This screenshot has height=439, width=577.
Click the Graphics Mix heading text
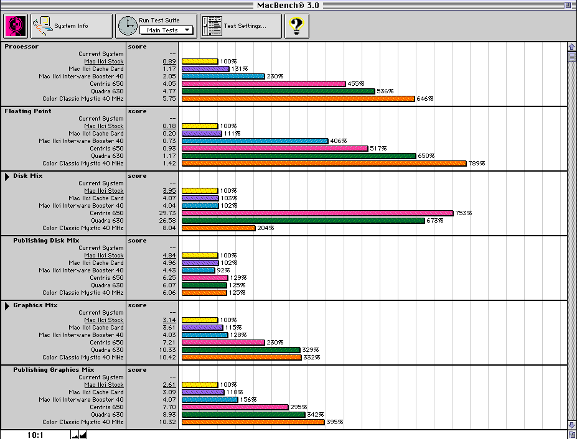35,305
